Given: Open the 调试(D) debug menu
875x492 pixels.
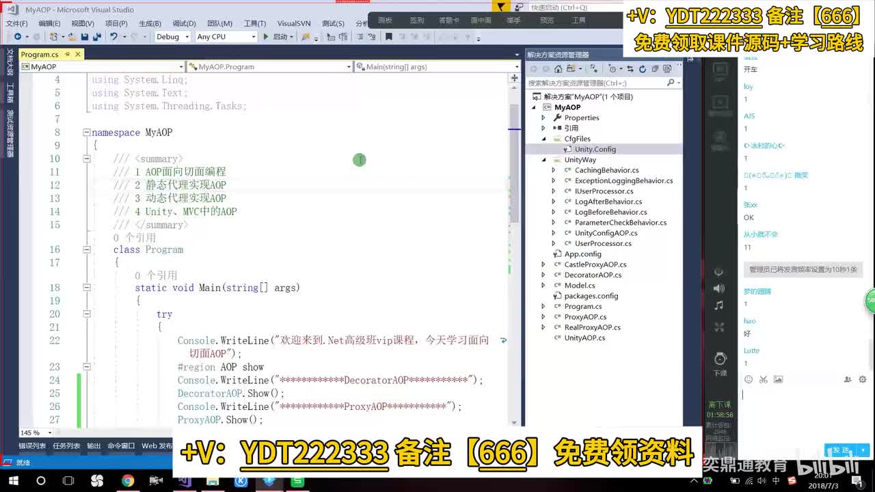Looking at the screenshot, I should (x=184, y=23).
